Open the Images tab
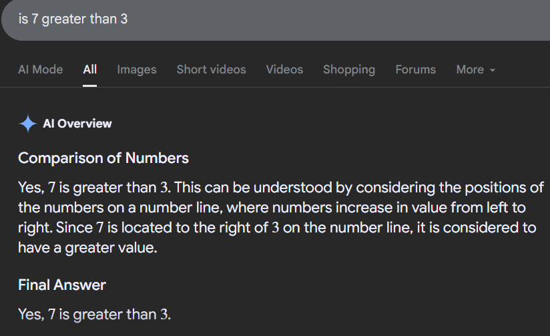Screen dimensions: 550x336 click(137, 69)
